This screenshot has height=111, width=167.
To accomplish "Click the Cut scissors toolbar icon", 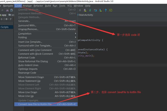I will click(x=7, y=10).
